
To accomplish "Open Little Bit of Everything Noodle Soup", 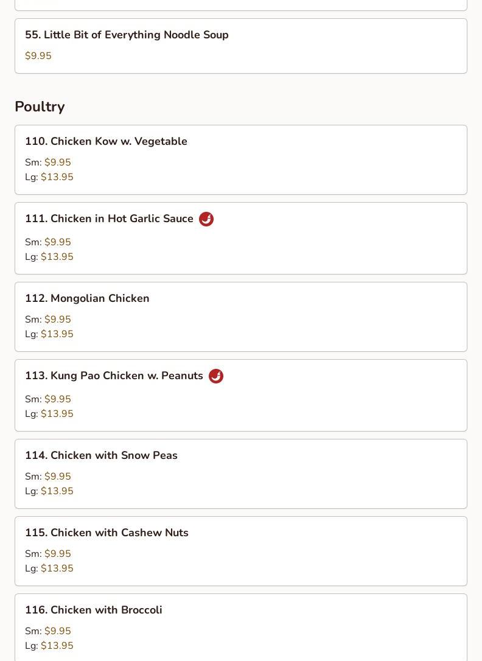I will tap(127, 35).
